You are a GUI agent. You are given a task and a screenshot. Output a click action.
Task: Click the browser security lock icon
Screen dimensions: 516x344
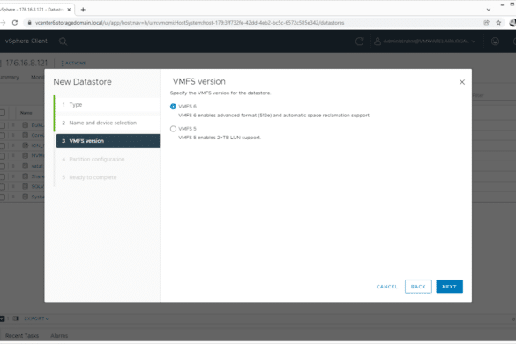(x=30, y=23)
